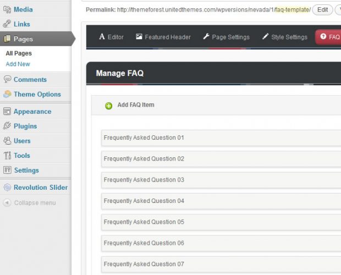The width and height of the screenshot is (341, 275).
Task: Open the Tools menu item
Action: click(x=21, y=156)
